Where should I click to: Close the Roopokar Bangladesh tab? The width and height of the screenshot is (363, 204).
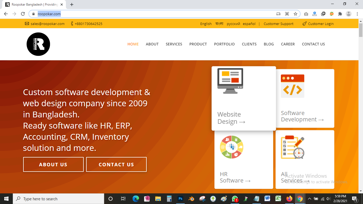(x=62, y=5)
